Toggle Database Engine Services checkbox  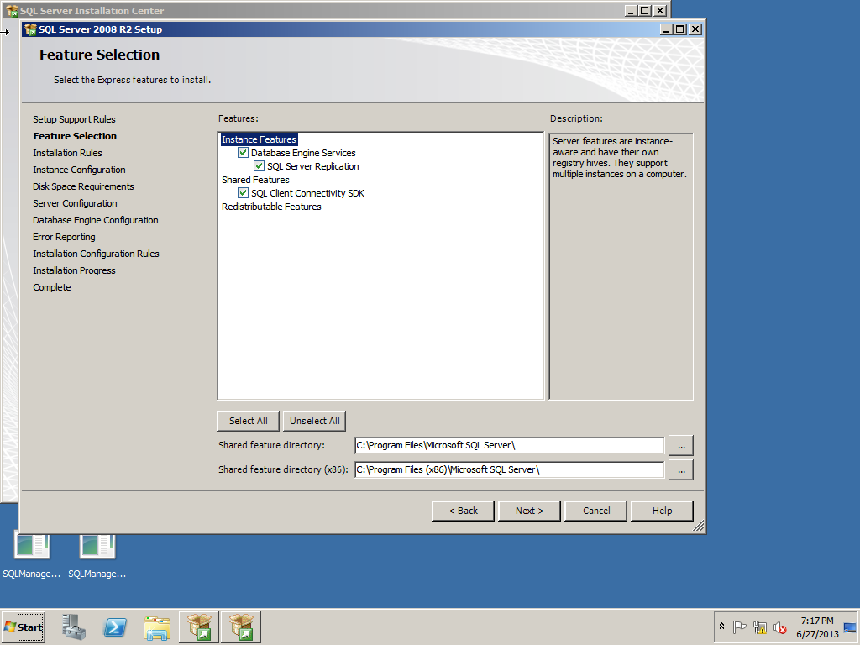click(243, 153)
